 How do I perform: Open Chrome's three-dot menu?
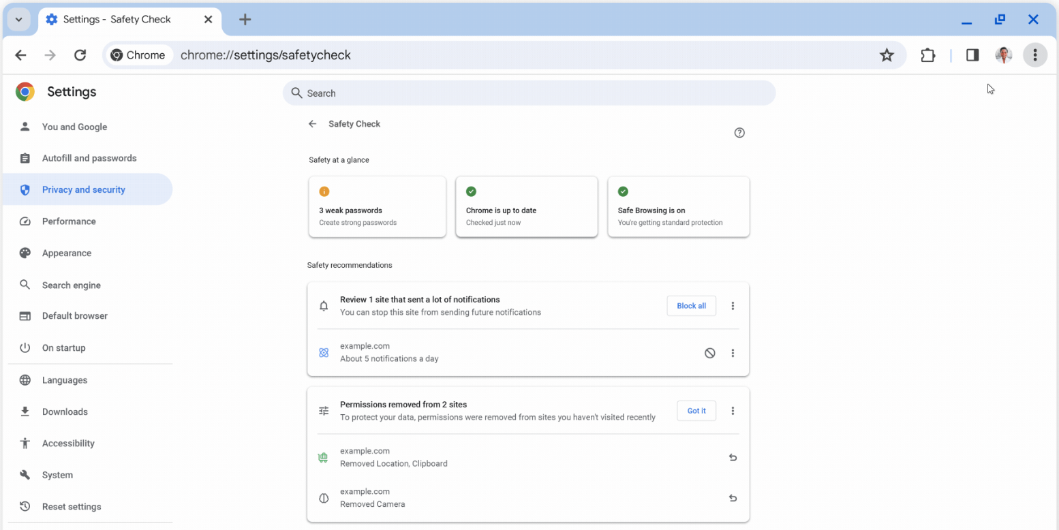point(1034,55)
